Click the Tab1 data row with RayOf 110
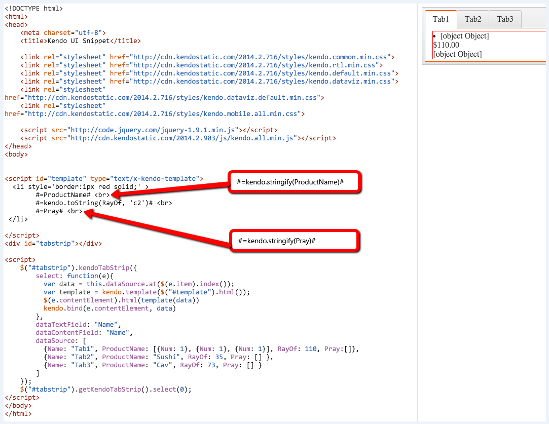The width and height of the screenshot is (549, 424). [x=201, y=349]
